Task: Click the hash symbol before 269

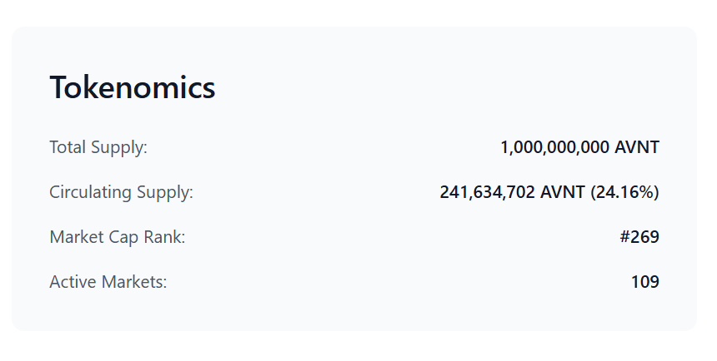Action: click(624, 237)
